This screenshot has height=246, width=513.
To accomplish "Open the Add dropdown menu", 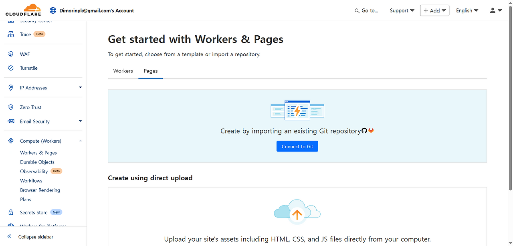I will (x=434, y=10).
